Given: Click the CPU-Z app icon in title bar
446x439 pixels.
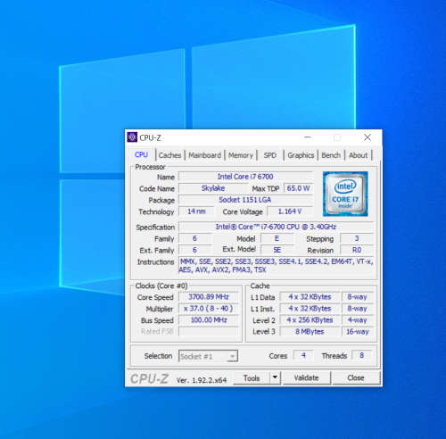Looking at the screenshot, I should tap(132, 137).
